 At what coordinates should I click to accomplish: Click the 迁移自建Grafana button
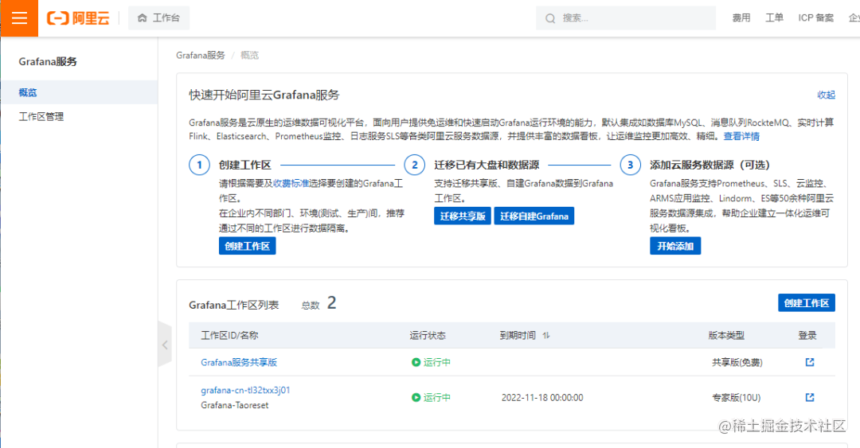534,216
